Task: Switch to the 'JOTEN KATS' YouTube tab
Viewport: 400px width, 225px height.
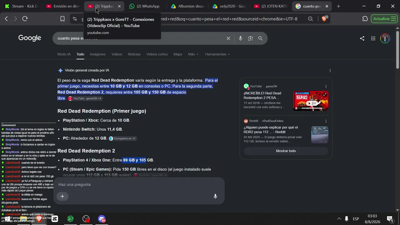Action: tap(270, 6)
